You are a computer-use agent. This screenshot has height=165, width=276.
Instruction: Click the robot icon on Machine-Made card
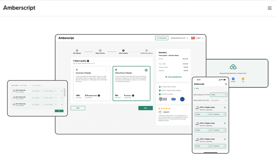[x=116, y=70]
